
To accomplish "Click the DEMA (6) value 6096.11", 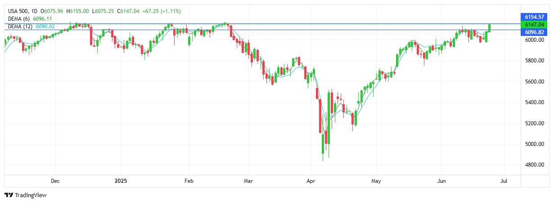I will click(x=42, y=18).
